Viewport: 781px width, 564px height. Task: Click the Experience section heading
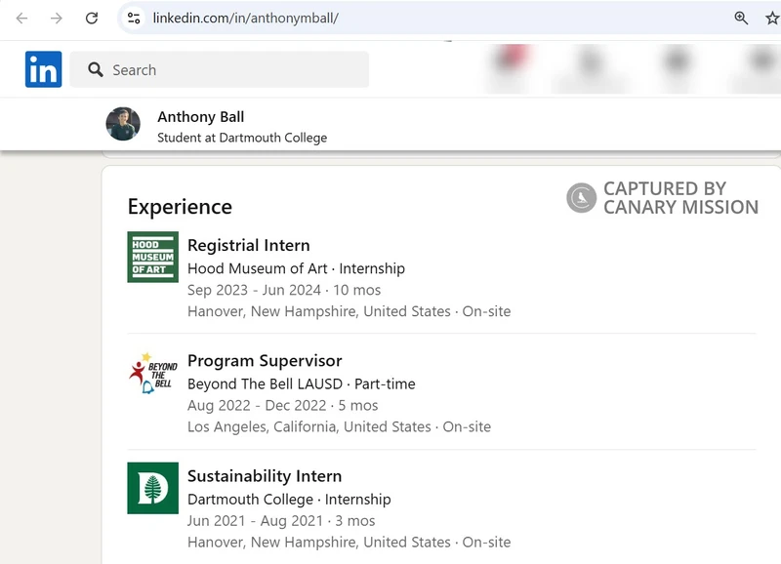tap(180, 207)
